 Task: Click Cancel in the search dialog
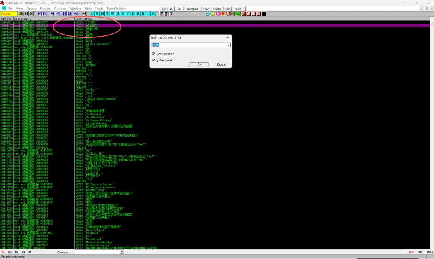(221, 65)
